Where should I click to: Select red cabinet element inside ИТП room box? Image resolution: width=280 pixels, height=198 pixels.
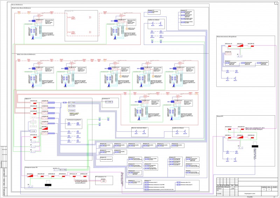click(x=104, y=181)
